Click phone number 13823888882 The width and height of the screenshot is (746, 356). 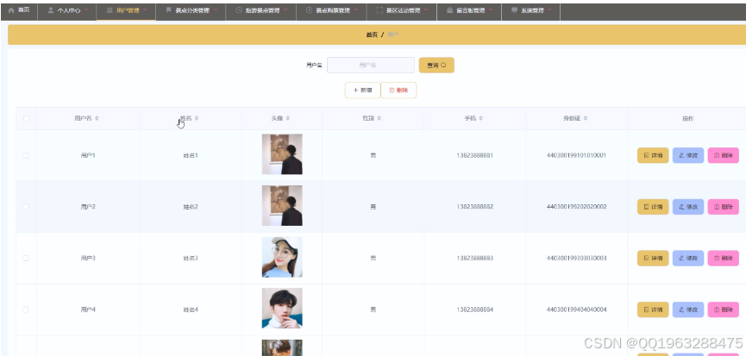475,207
